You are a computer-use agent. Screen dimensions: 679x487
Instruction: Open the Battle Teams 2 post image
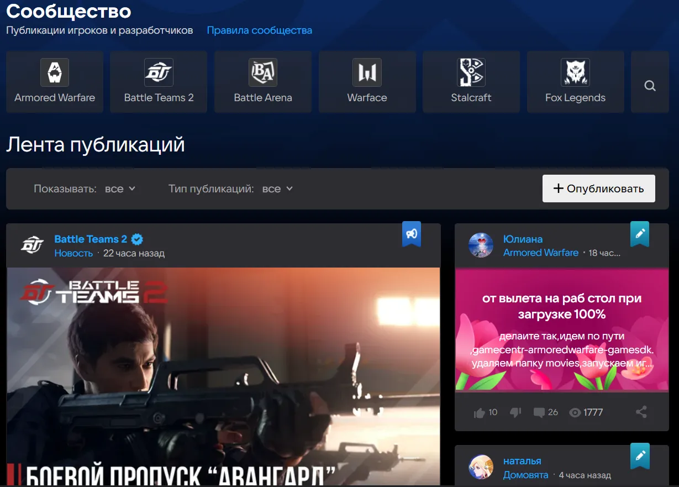[x=223, y=377]
